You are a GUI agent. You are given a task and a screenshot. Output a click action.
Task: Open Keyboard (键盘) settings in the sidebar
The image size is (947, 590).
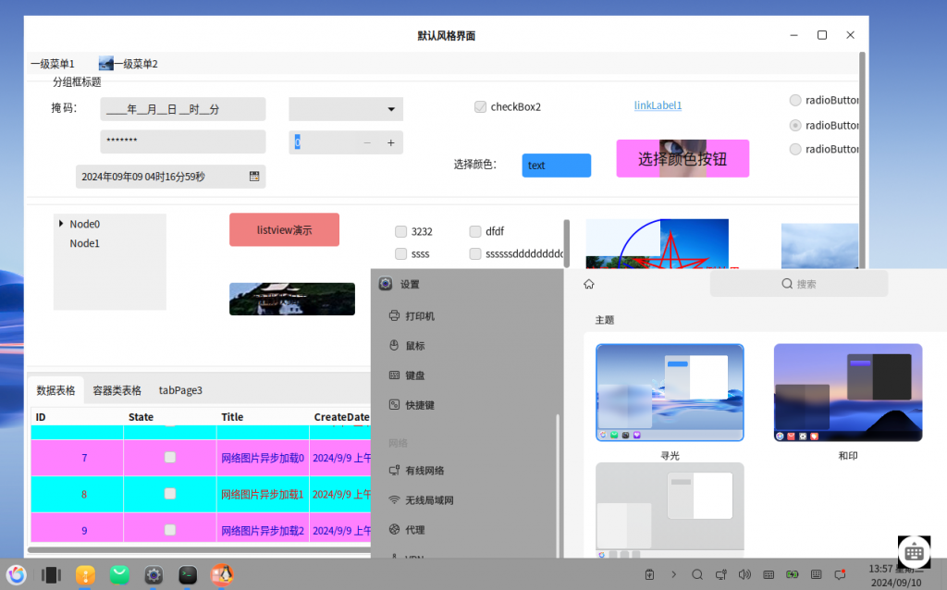click(418, 375)
